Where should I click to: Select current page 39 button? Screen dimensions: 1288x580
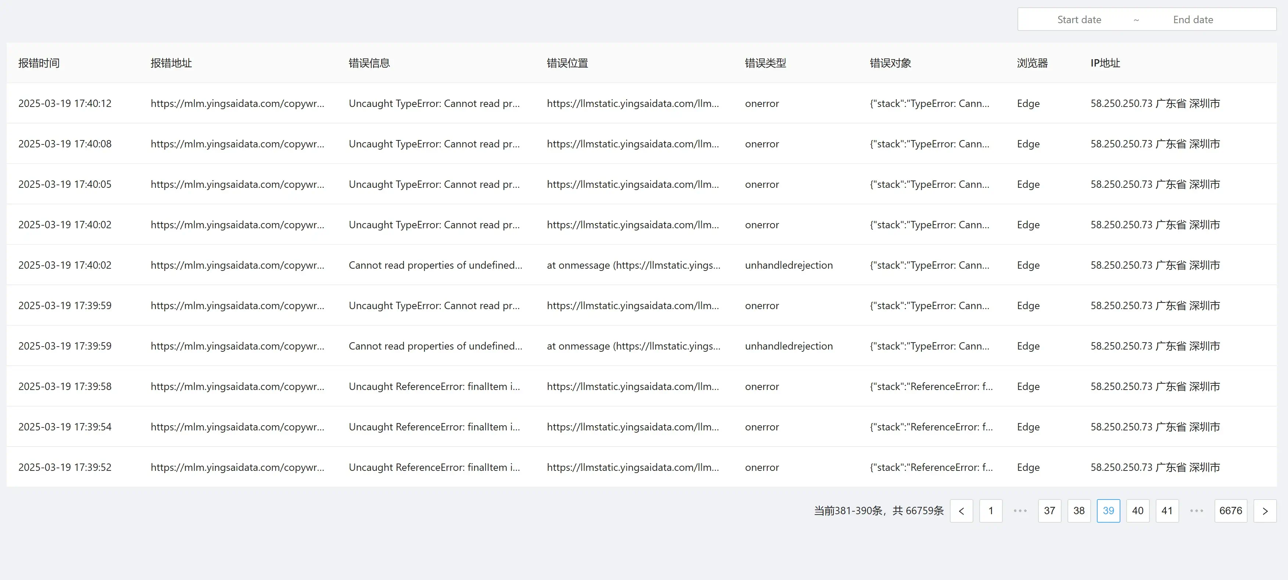coord(1108,511)
